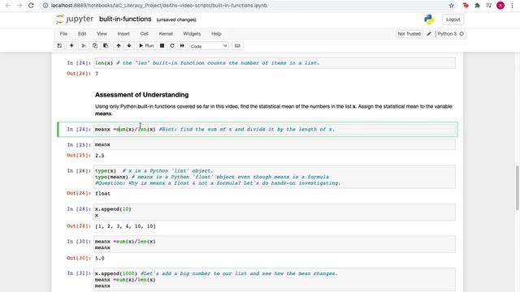Click the Out[24] value 7
This screenshot has height=292, width=520.
click(97, 74)
